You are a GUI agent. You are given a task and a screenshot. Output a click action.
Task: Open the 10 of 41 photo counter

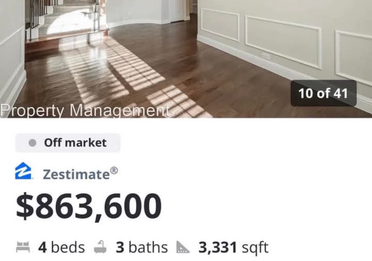323,93
